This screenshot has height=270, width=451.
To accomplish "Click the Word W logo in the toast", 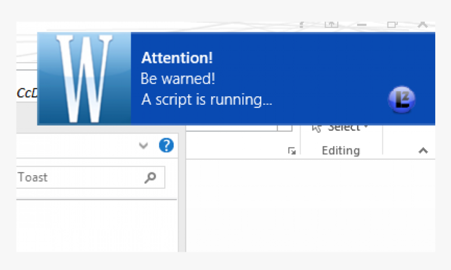I will tap(84, 78).
